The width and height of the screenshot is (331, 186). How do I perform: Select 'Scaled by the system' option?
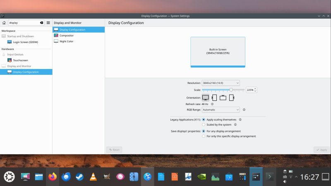[x=204, y=124]
